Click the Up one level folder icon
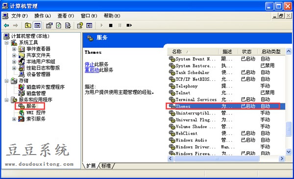The height and width of the screenshot is (179, 294). pyautogui.click(x=28, y=25)
